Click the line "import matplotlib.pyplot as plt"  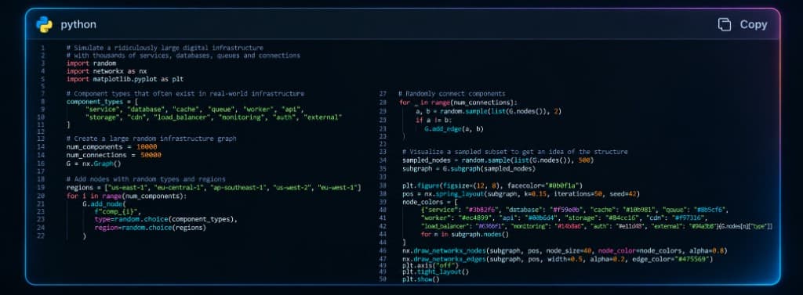click(125, 79)
